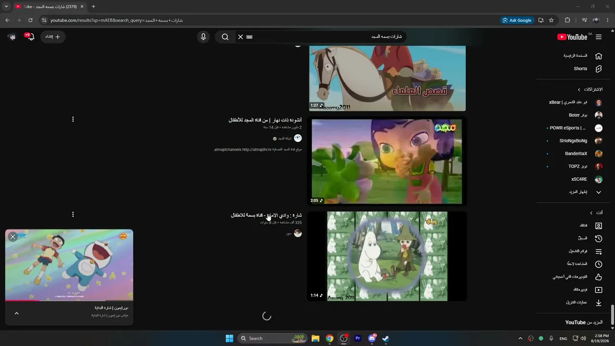Open the tab search dropdown in Chrome
Image resolution: width=615 pixels, height=346 pixels.
pos(6,7)
